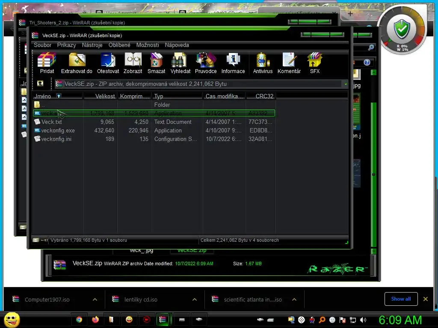Click the Smazat delete icon
Image resolution: width=438 pixels, height=328 pixels.
(156, 63)
